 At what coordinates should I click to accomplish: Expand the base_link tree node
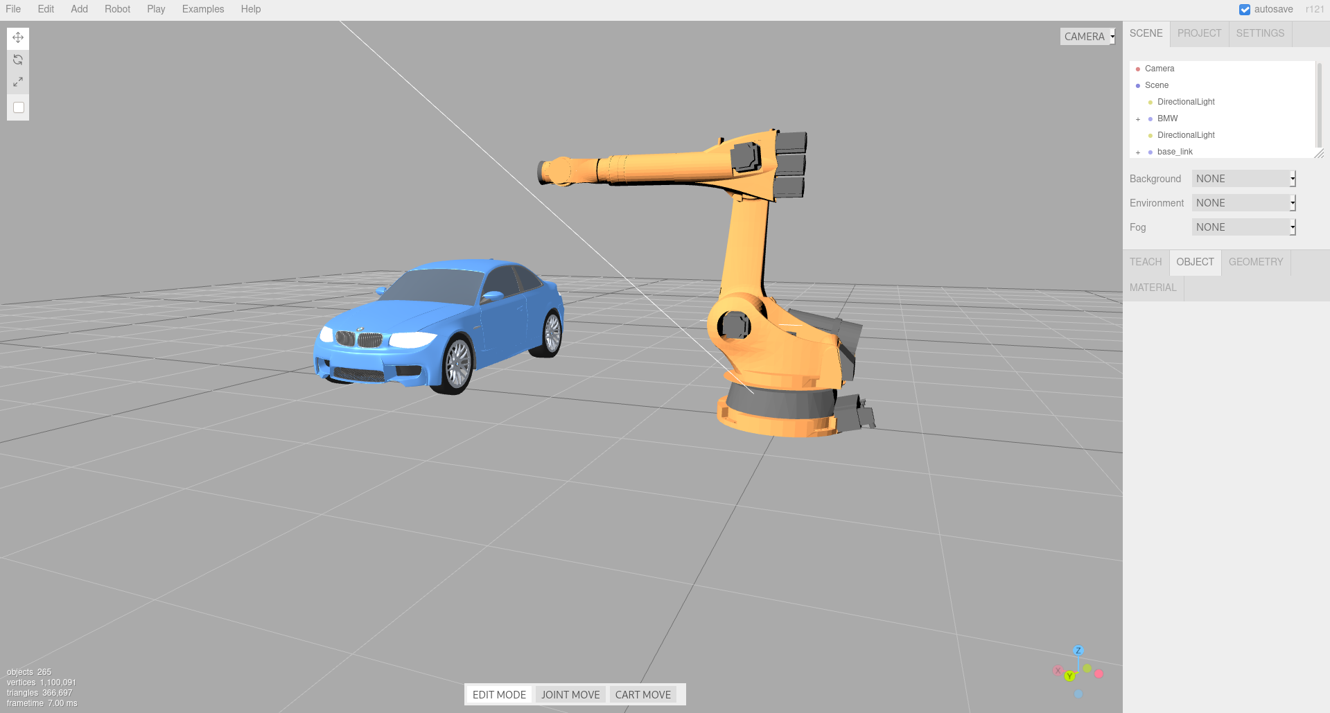(1138, 152)
